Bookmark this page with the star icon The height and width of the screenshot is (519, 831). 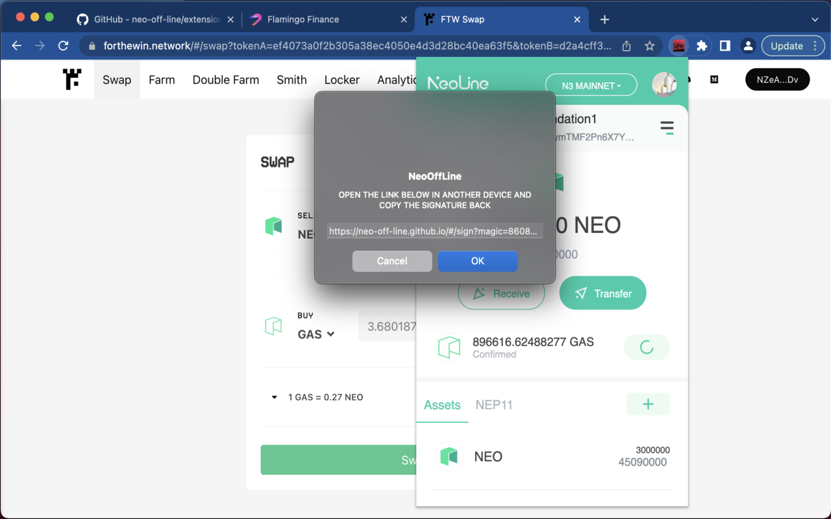(x=649, y=46)
